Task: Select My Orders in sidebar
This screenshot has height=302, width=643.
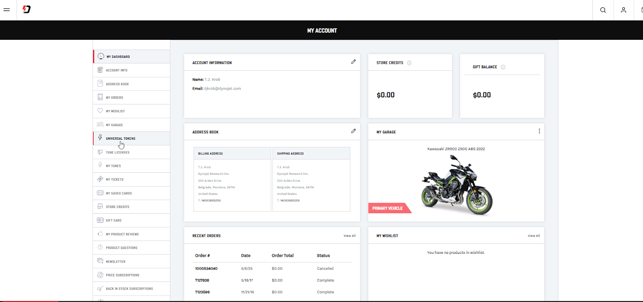Action: [x=131, y=98]
